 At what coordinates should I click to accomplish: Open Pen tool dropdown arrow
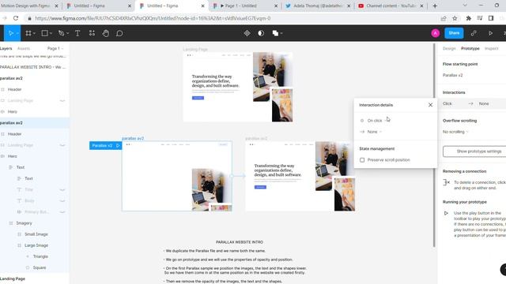click(x=67, y=33)
